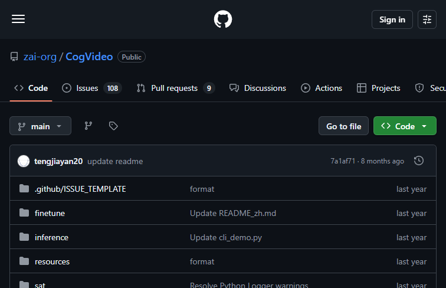Open tengjiayan20 avatar image
The width and height of the screenshot is (446, 288).
click(x=24, y=161)
